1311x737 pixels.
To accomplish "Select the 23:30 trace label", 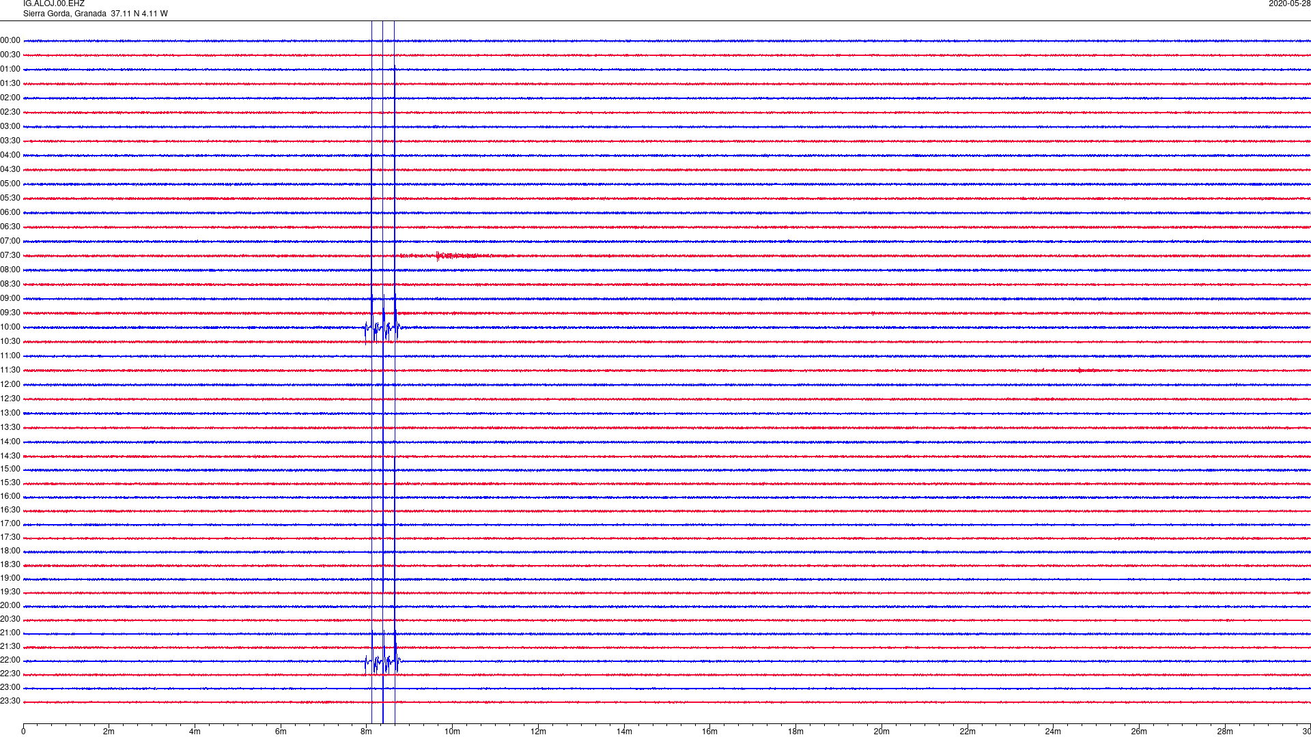I will [x=10, y=702].
